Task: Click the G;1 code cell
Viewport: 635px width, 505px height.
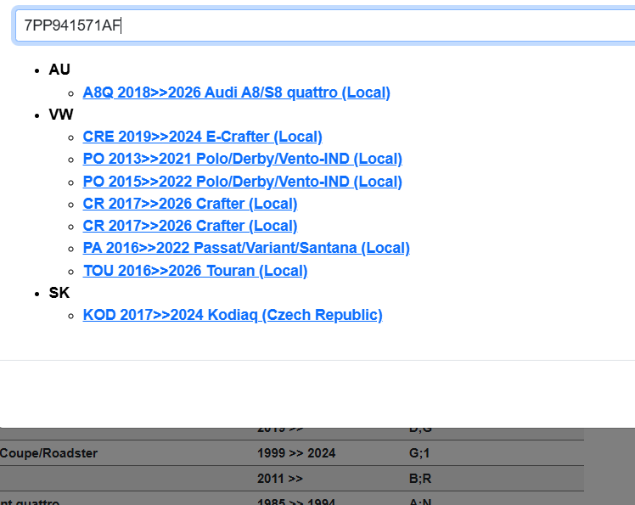Action: coord(420,453)
